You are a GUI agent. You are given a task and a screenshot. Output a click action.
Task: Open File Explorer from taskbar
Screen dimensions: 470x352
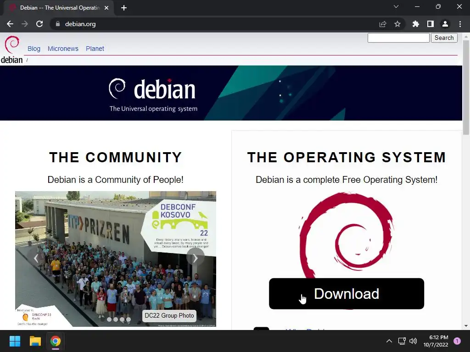[x=35, y=341]
